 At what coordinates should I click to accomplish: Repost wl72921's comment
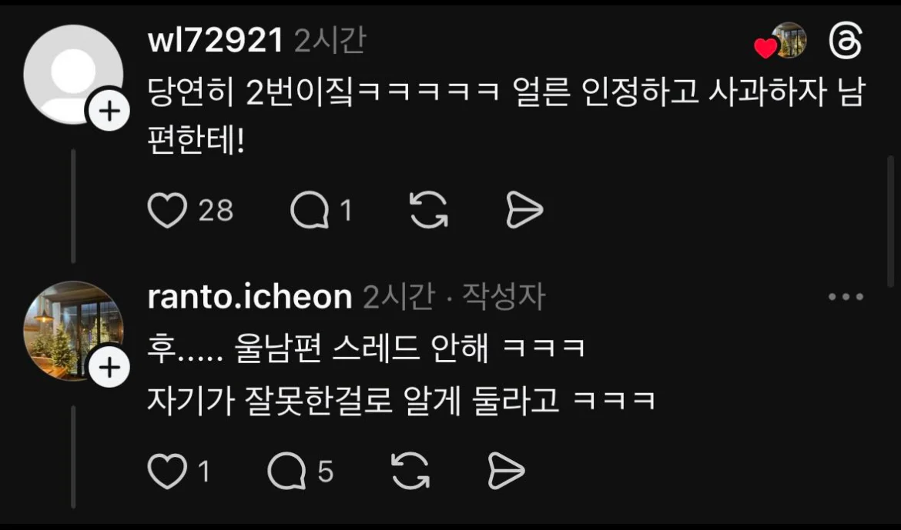click(429, 210)
